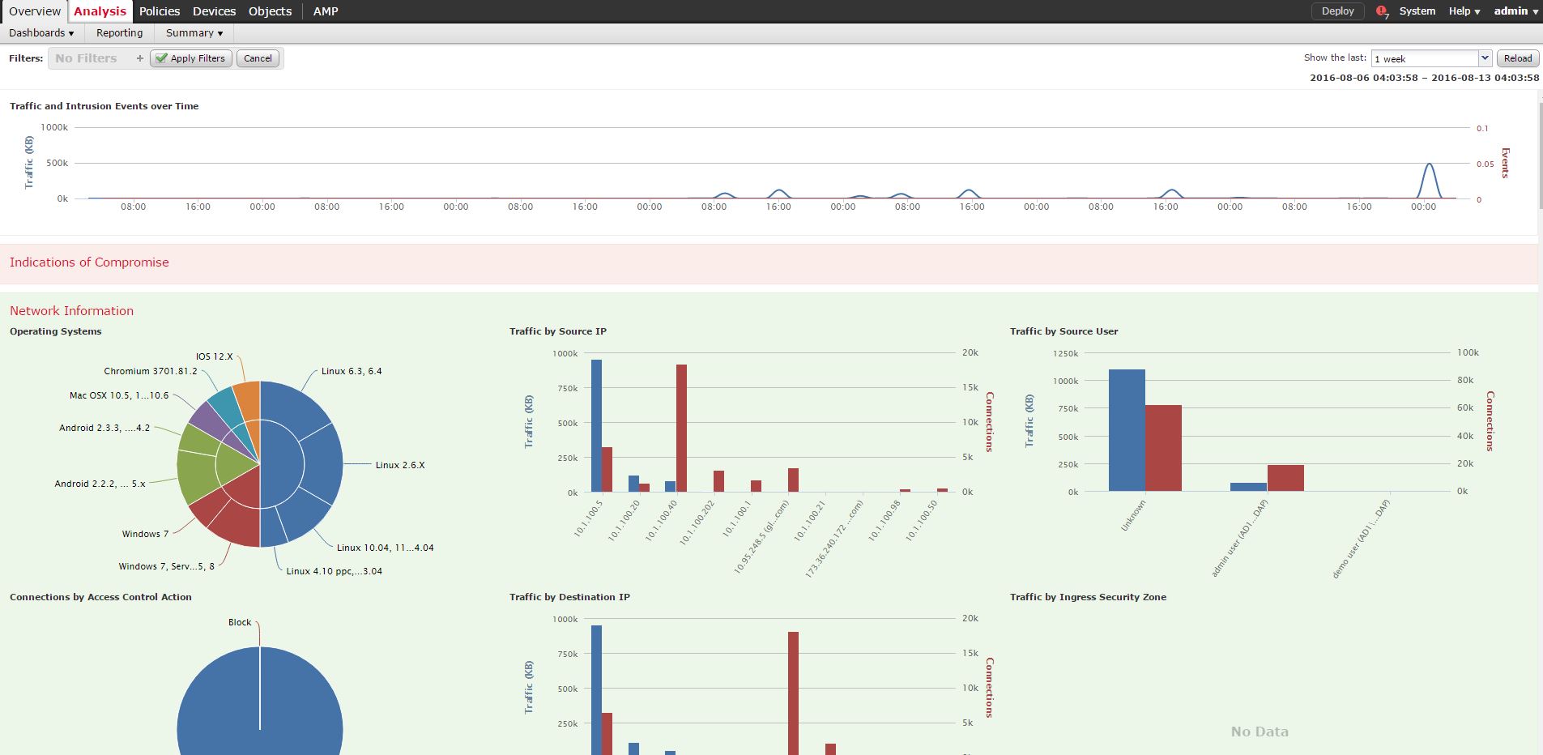This screenshot has width=1543, height=755.
Task: Click the demo user axis label
Action: (1362, 539)
